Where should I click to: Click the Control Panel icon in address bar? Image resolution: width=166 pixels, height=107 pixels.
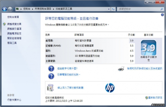[18, 9]
